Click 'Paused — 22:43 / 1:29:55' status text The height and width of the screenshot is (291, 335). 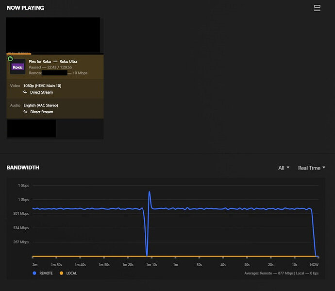coord(50,67)
